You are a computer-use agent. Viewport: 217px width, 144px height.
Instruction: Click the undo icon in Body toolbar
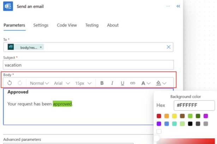(x=10, y=83)
